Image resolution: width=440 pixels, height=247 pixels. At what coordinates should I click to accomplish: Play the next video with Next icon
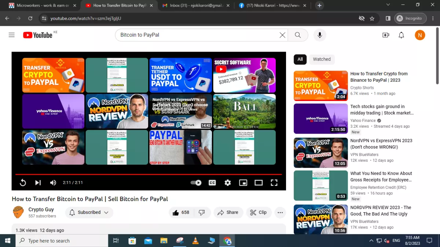point(38,182)
